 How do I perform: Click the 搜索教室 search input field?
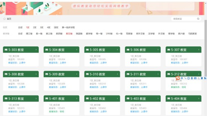coord(183,19)
